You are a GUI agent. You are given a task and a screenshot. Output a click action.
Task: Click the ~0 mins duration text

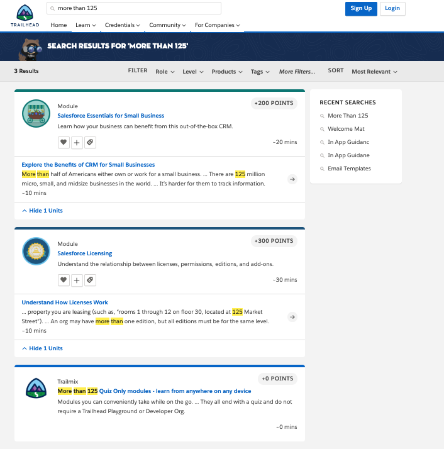(286, 427)
